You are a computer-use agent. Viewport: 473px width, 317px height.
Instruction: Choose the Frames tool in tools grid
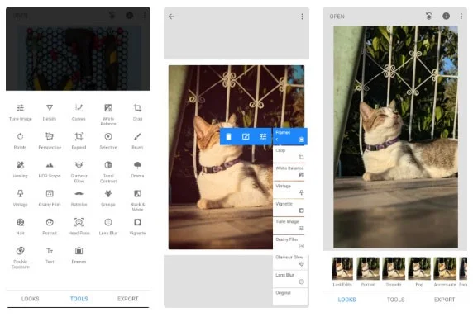tap(79, 255)
